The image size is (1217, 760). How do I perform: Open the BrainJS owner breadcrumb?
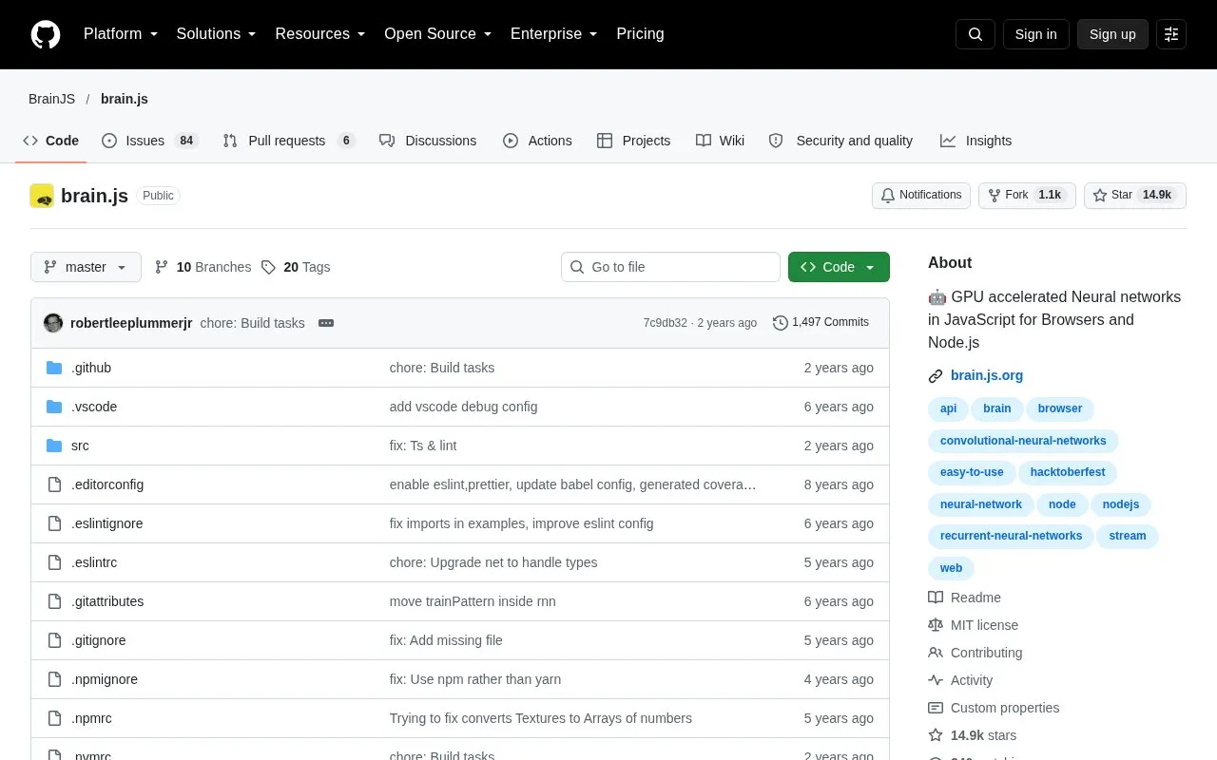(x=52, y=99)
